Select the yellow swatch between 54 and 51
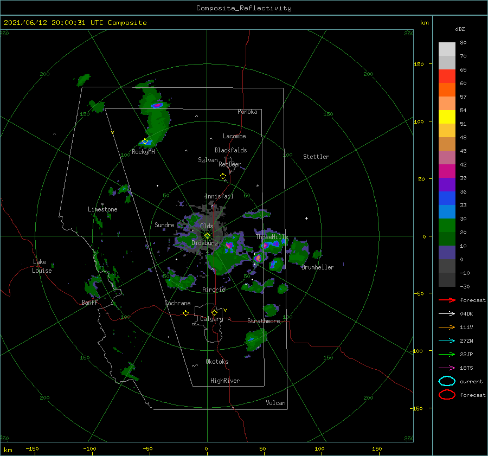Image resolution: width=488 pixels, height=456 pixels. pyautogui.click(x=447, y=117)
